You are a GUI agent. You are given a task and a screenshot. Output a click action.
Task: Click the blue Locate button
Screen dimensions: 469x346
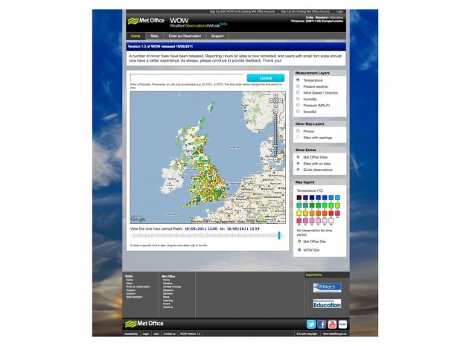point(266,78)
